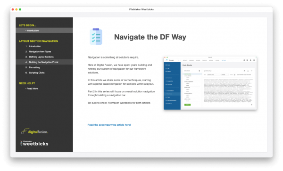
Task: Click the clipboard checklist icon
Action: click(96, 37)
